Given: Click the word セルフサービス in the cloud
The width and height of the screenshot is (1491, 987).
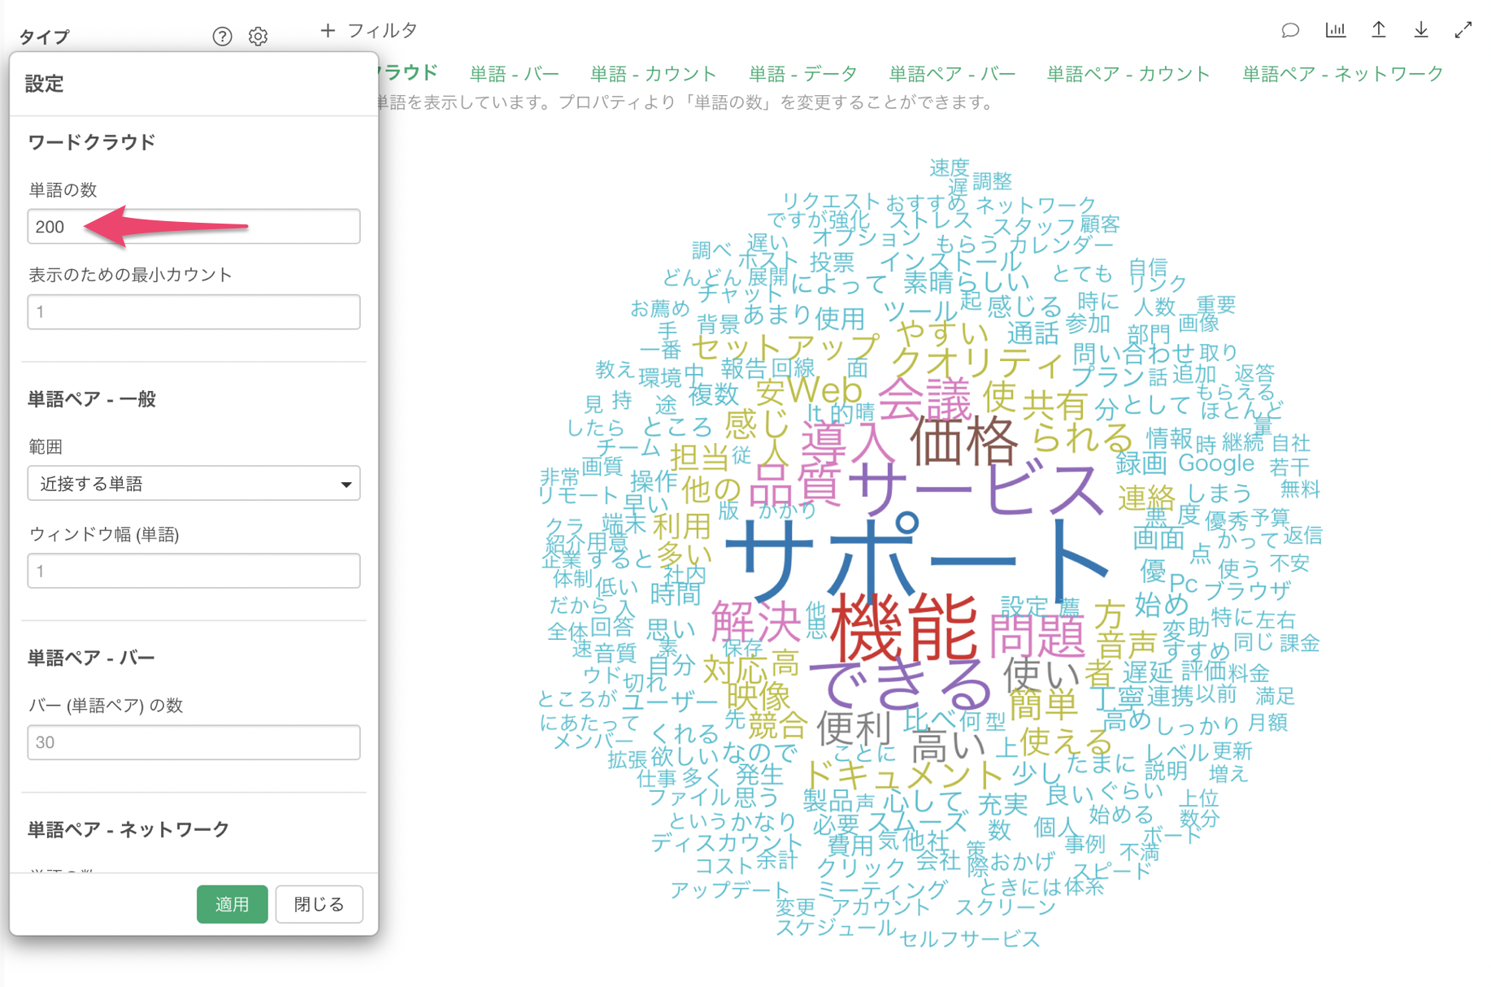Looking at the screenshot, I should click(x=969, y=939).
